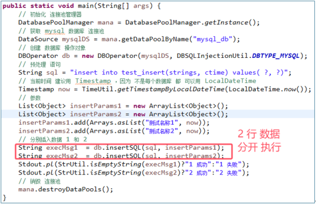
Task: Click the TimeUtil class name
Action: coord(97,89)
